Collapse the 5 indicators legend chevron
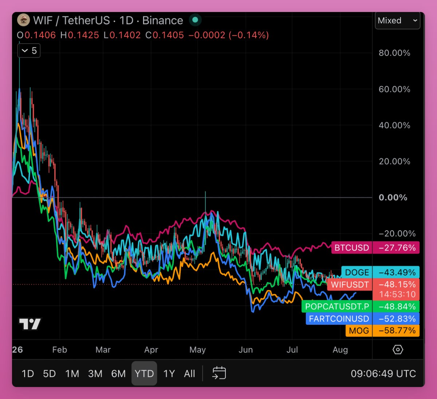The width and height of the screenshot is (437, 399). (25, 51)
